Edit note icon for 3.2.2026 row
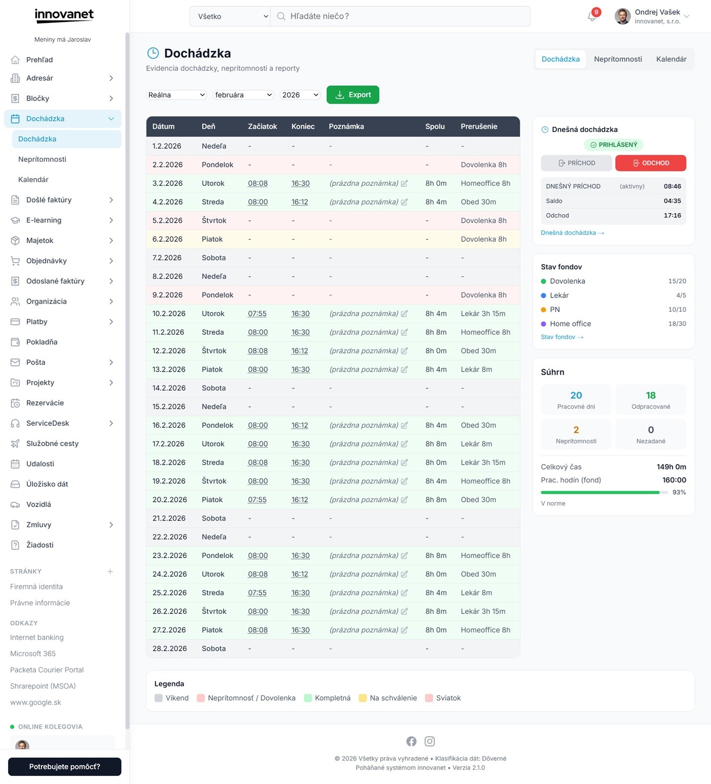The width and height of the screenshot is (711, 784). click(x=404, y=183)
